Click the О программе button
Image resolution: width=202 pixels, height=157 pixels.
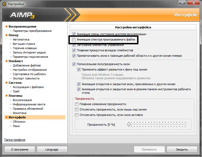19,149
